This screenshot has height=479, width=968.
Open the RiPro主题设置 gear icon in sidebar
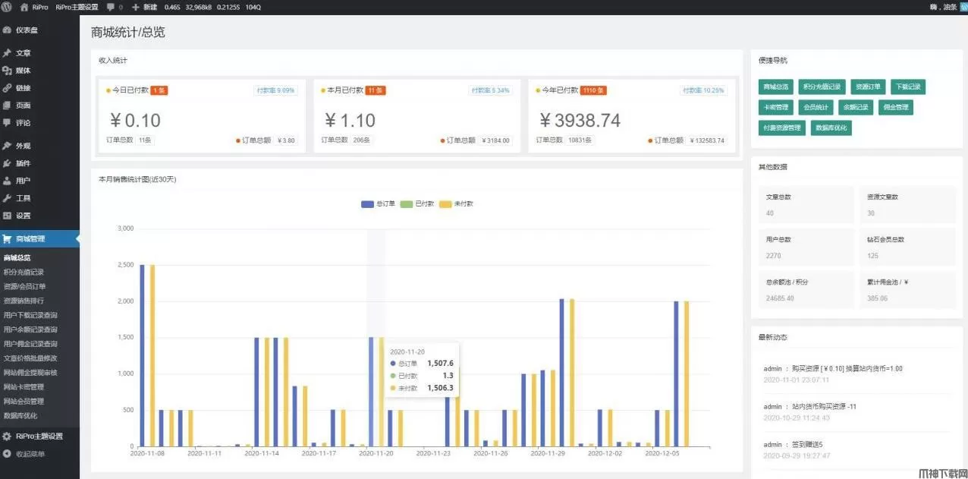coord(7,436)
